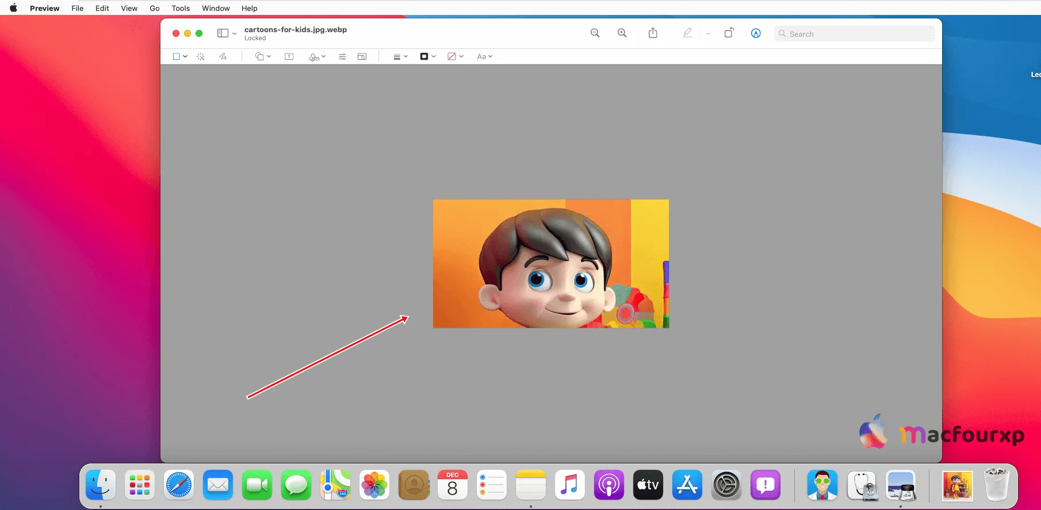Open Calendar showing DEC 8
Image resolution: width=1041 pixels, height=510 pixels.
point(453,485)
